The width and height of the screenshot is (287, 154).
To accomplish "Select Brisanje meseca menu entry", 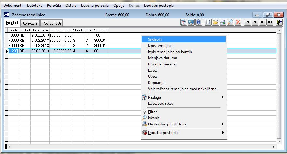I will pyautogui.click(x=184, y=64).
